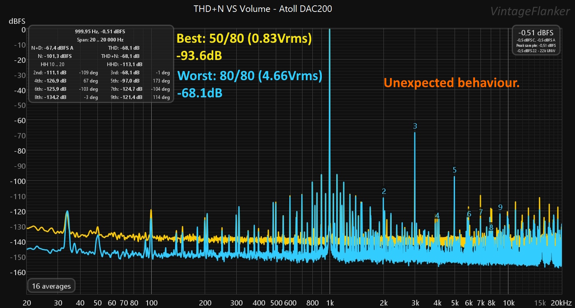
Task: Click the 173 deg phase value
Action: click(162, 81)
